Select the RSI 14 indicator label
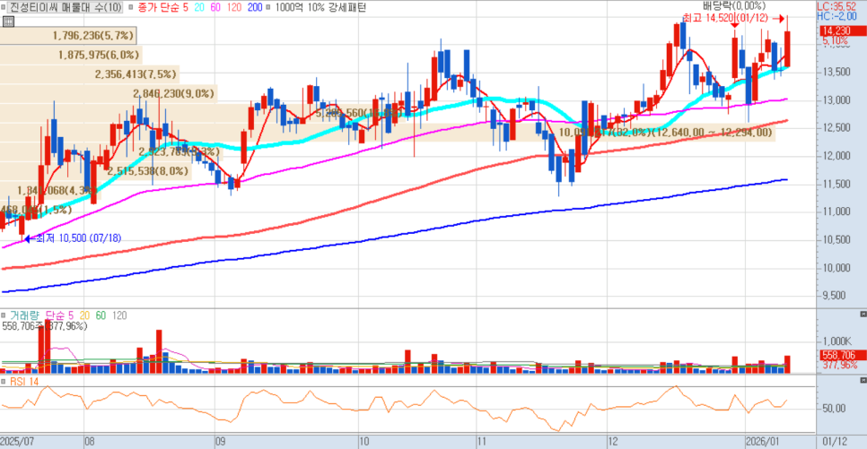This screenshot has height=449, width=867. (24, 382)
